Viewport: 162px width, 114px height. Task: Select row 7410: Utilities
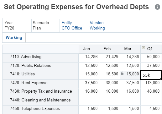click(x=40, y=75)
